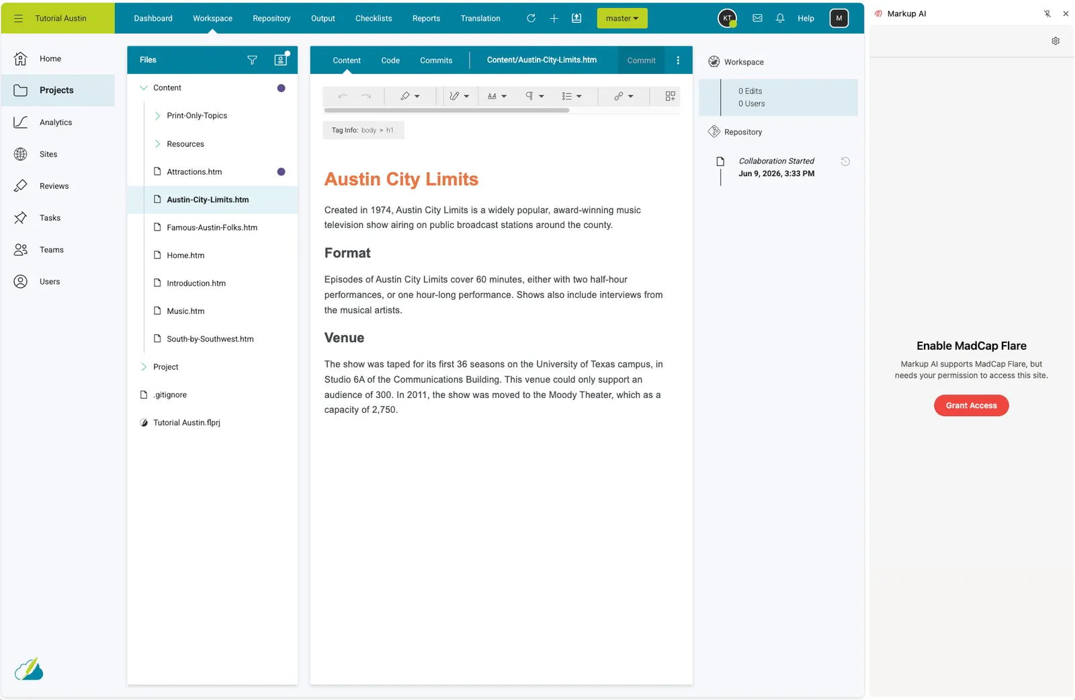Screen dimensions: 1075x700
Task: Open the Repository menu in top bar
Action: [271, 18]
